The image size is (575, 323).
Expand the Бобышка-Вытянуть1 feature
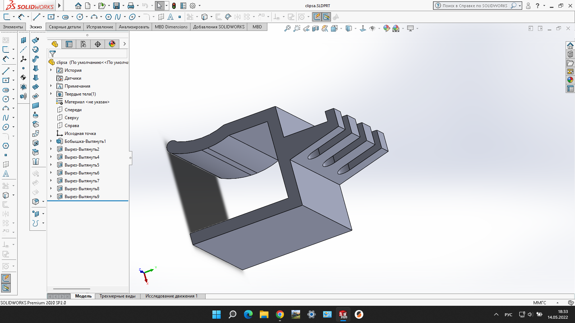51,141
